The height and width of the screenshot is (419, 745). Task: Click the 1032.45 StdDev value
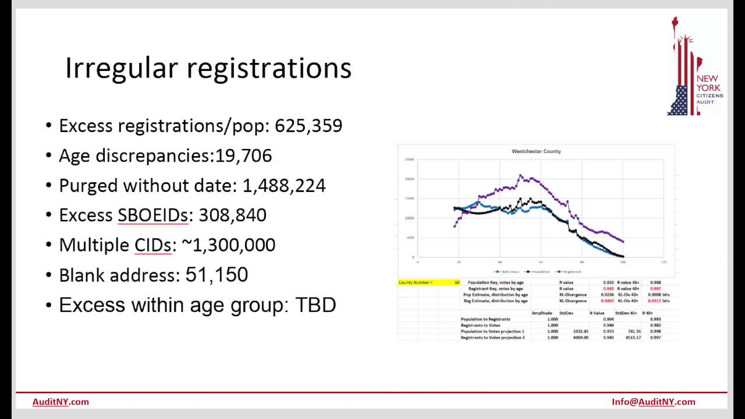point(580,331)
